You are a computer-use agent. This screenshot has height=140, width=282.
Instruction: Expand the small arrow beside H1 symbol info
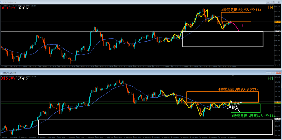(x=1, y=76)
